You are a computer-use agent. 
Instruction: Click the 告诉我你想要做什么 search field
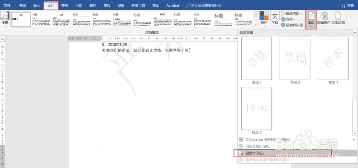206,5
